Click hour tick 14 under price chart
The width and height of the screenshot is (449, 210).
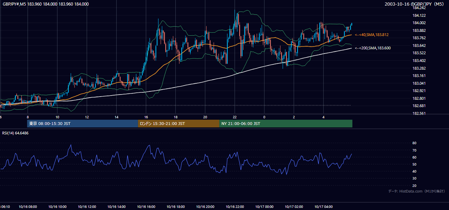[x=116, y=117]
